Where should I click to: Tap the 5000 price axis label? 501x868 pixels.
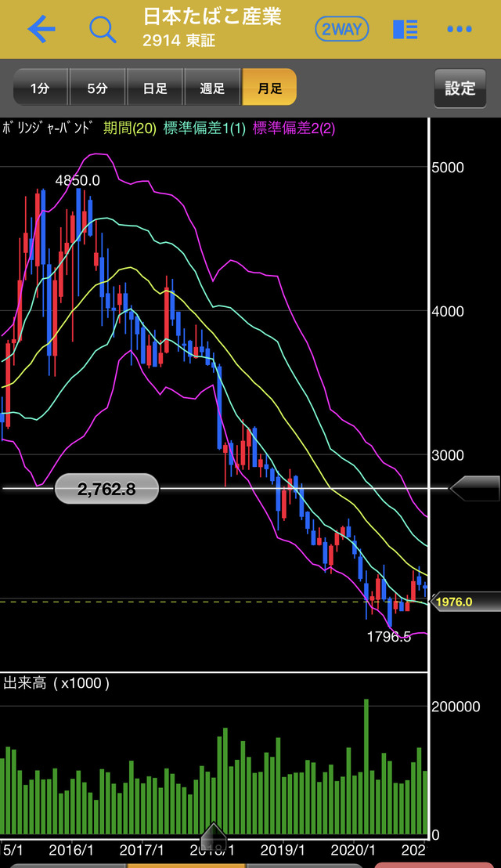(x=447, y=168)
